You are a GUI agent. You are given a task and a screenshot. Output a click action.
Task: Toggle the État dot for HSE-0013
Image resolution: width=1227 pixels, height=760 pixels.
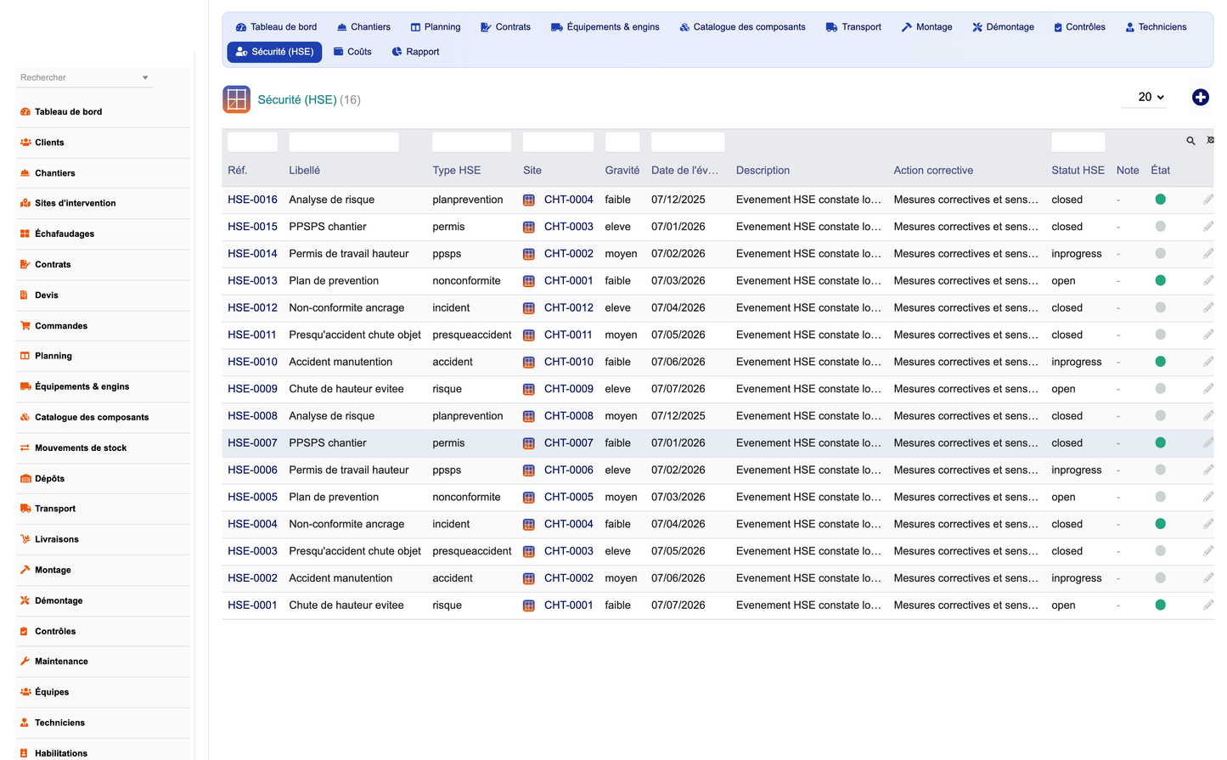(1161, 281)
